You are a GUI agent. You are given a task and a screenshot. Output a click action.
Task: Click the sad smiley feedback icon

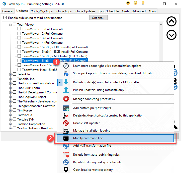click(x=135, y=3)
